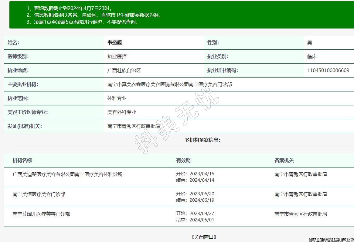
Task: Click the 机构名称 column header
Action: click(22, 161)
